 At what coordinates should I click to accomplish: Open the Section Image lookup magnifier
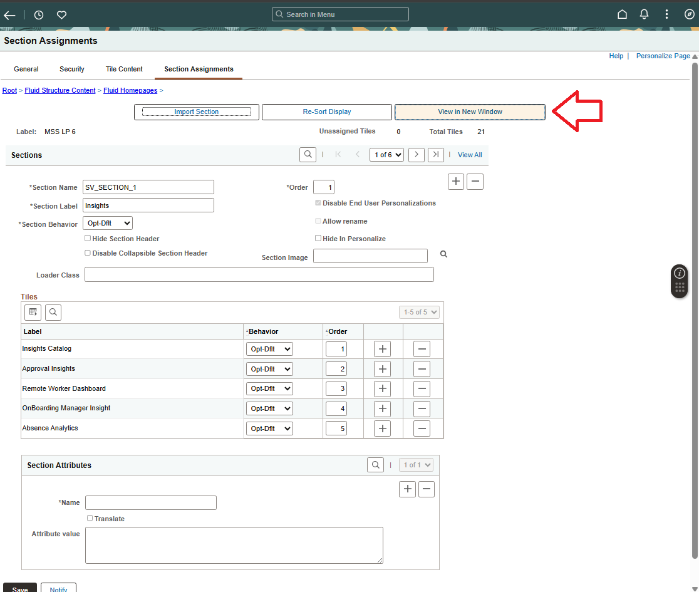pos(443,254)
